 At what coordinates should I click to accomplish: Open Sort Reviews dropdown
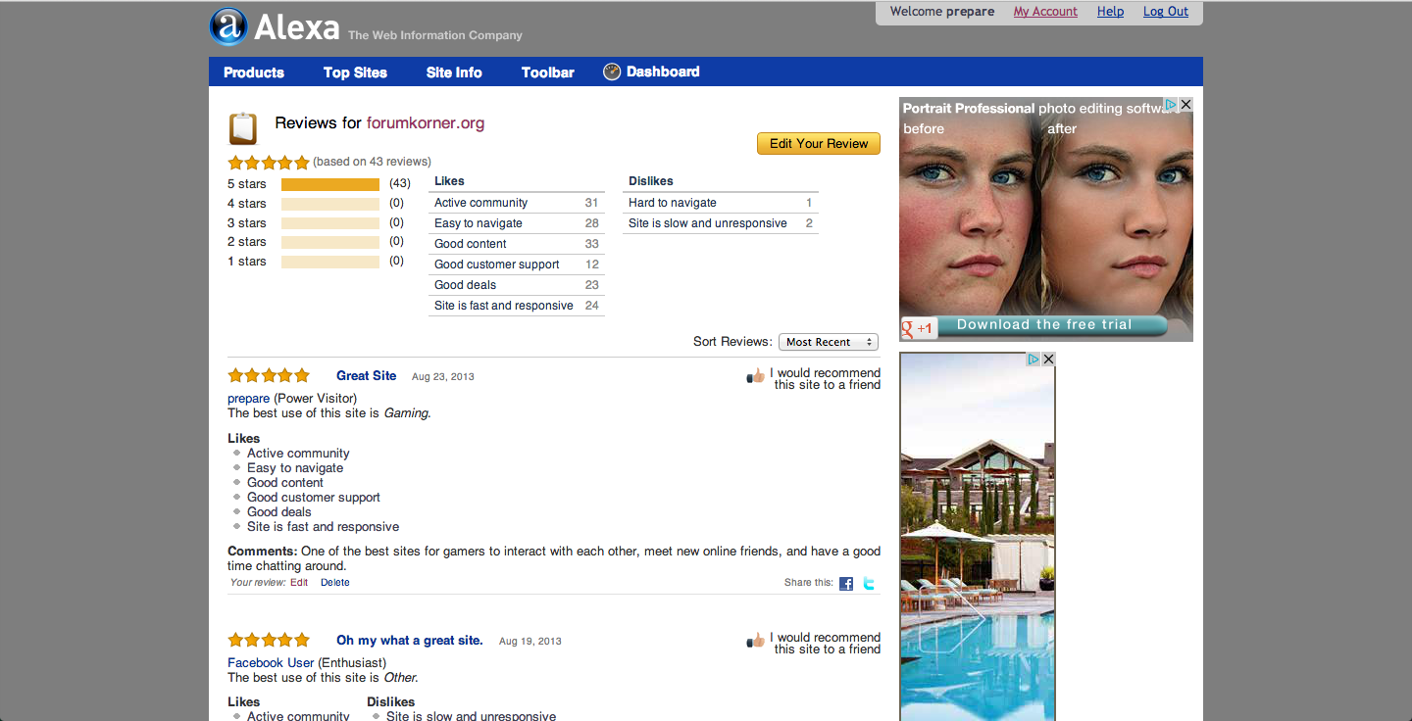click(x=829, y=342)
